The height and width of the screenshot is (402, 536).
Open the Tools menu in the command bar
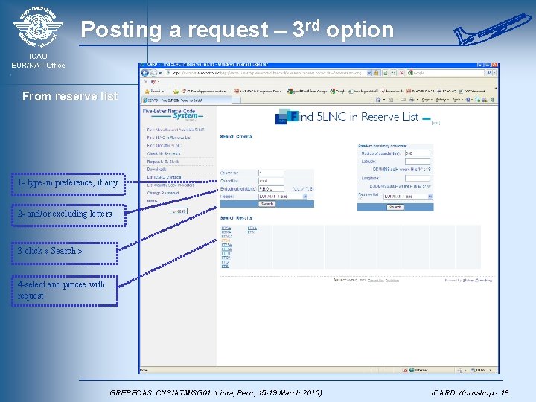pyautogui.click(x=456, y=100)
